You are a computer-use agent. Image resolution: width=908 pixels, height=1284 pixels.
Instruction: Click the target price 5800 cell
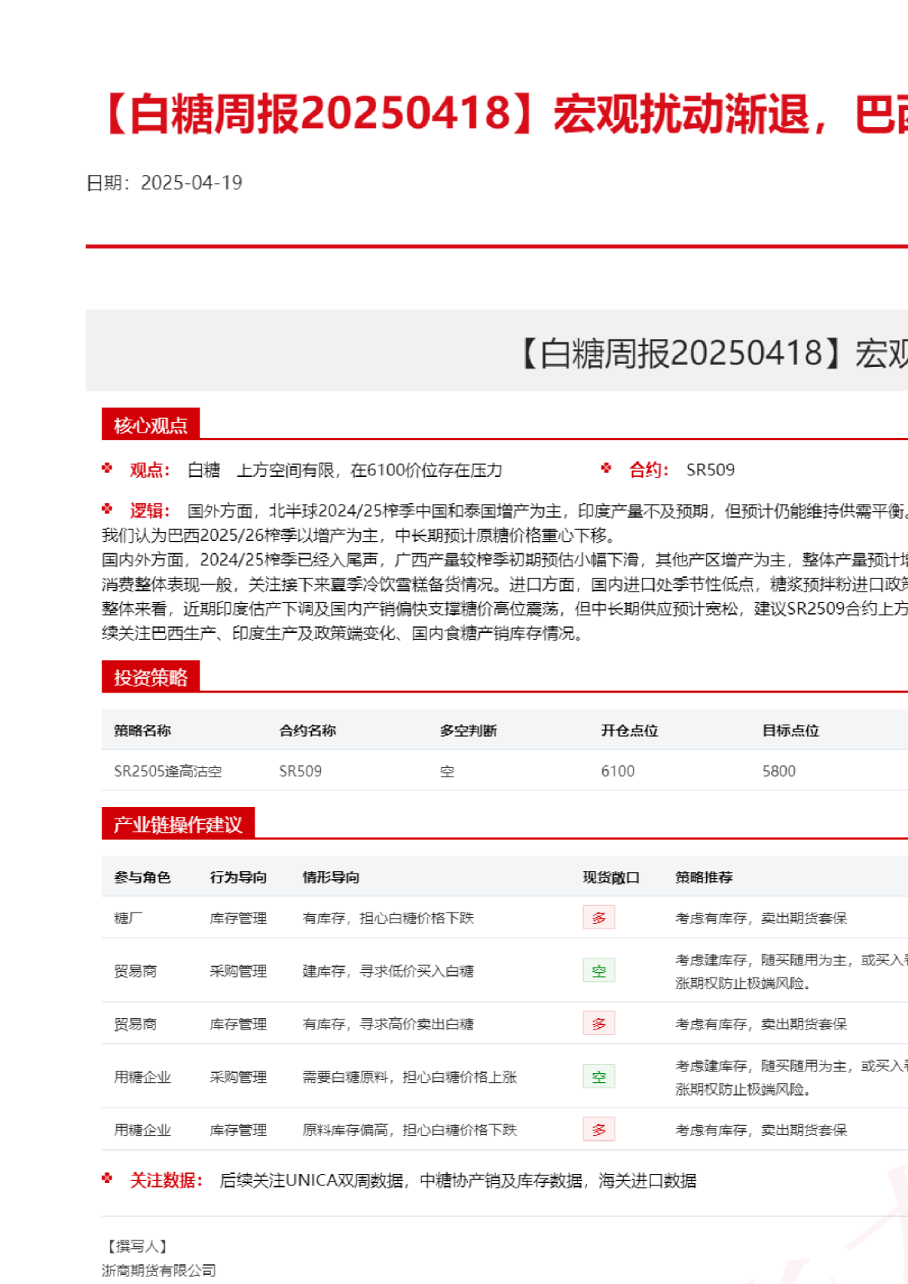coord(778,771)
